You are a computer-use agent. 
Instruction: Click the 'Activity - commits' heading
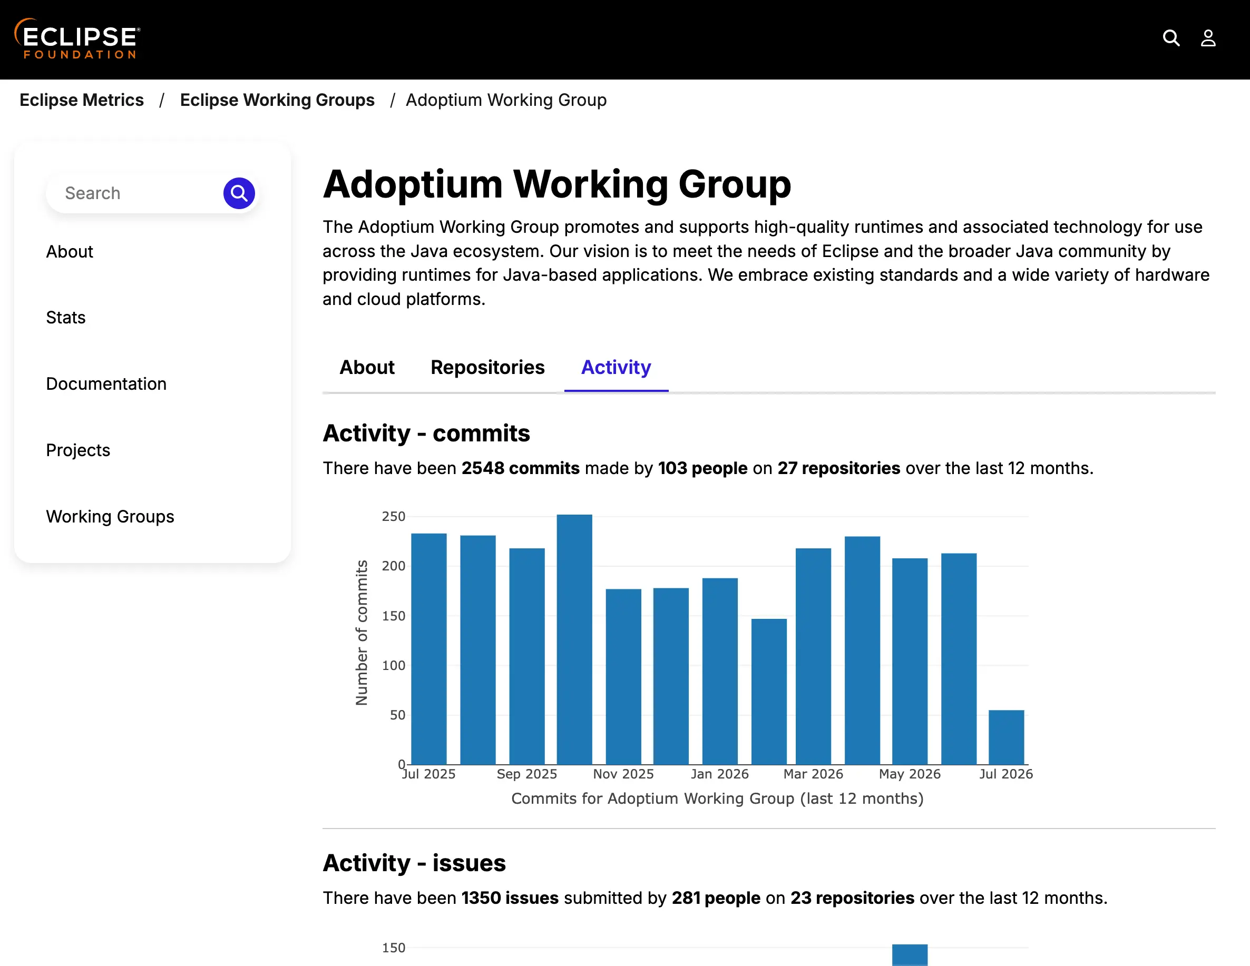tap(426, 433)
